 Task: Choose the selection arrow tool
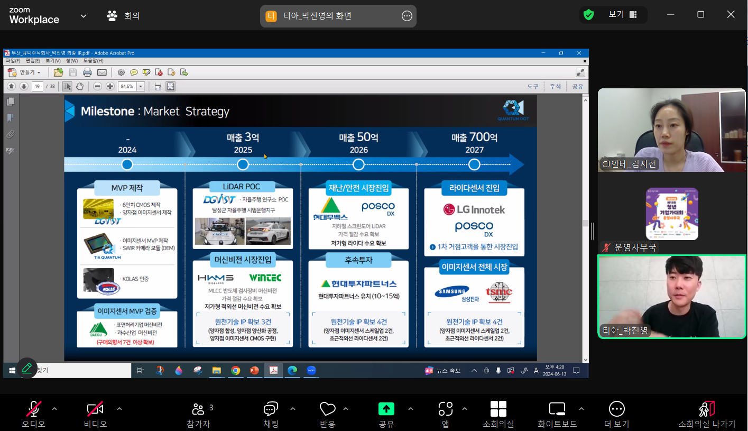point(67,86)
